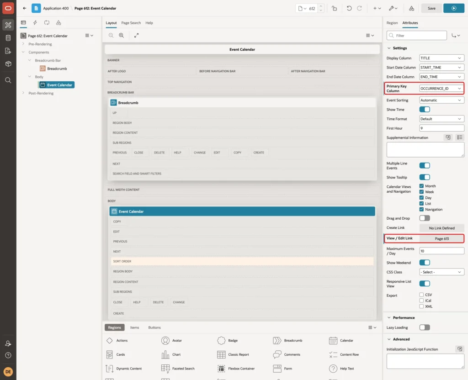Select the Calendar region in gallery
The image size is (468, 380).
tap(341, 340)
